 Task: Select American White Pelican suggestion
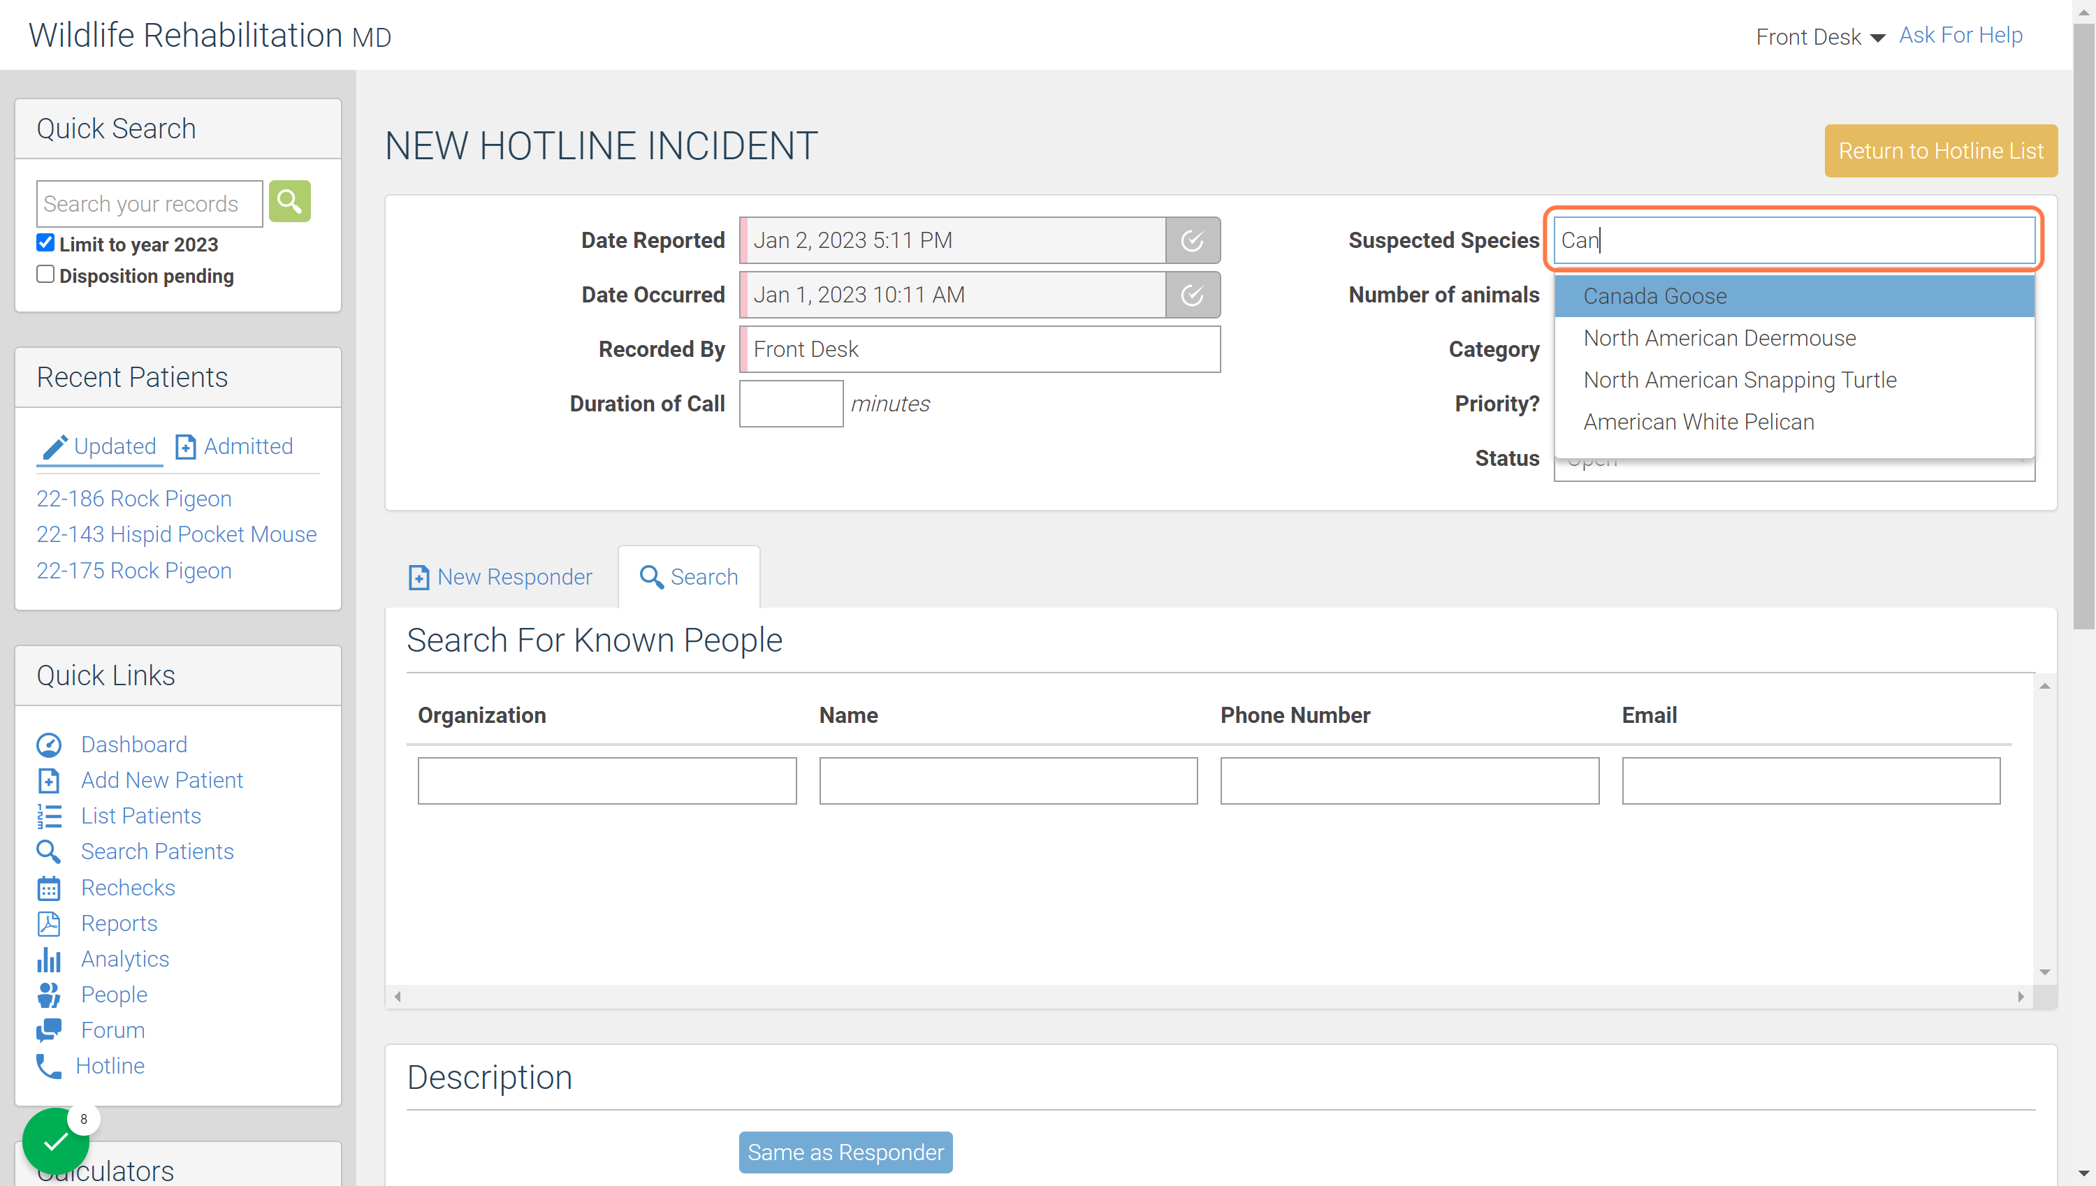[x=1795, y=422]
